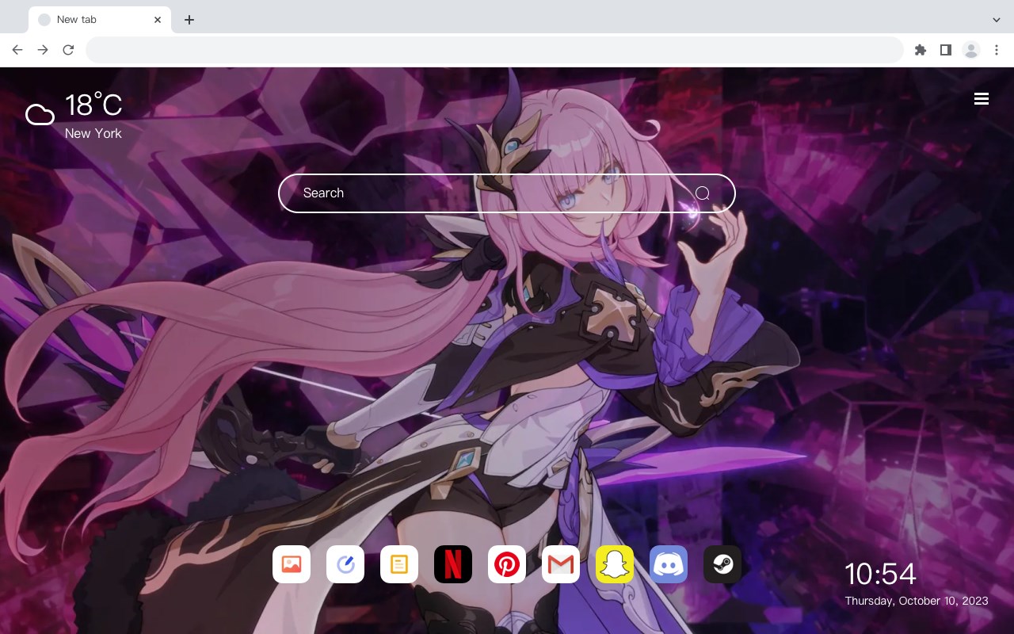1014x634 pixels.
Task: Launch the Steam shortcut
Action: [722, 564]
